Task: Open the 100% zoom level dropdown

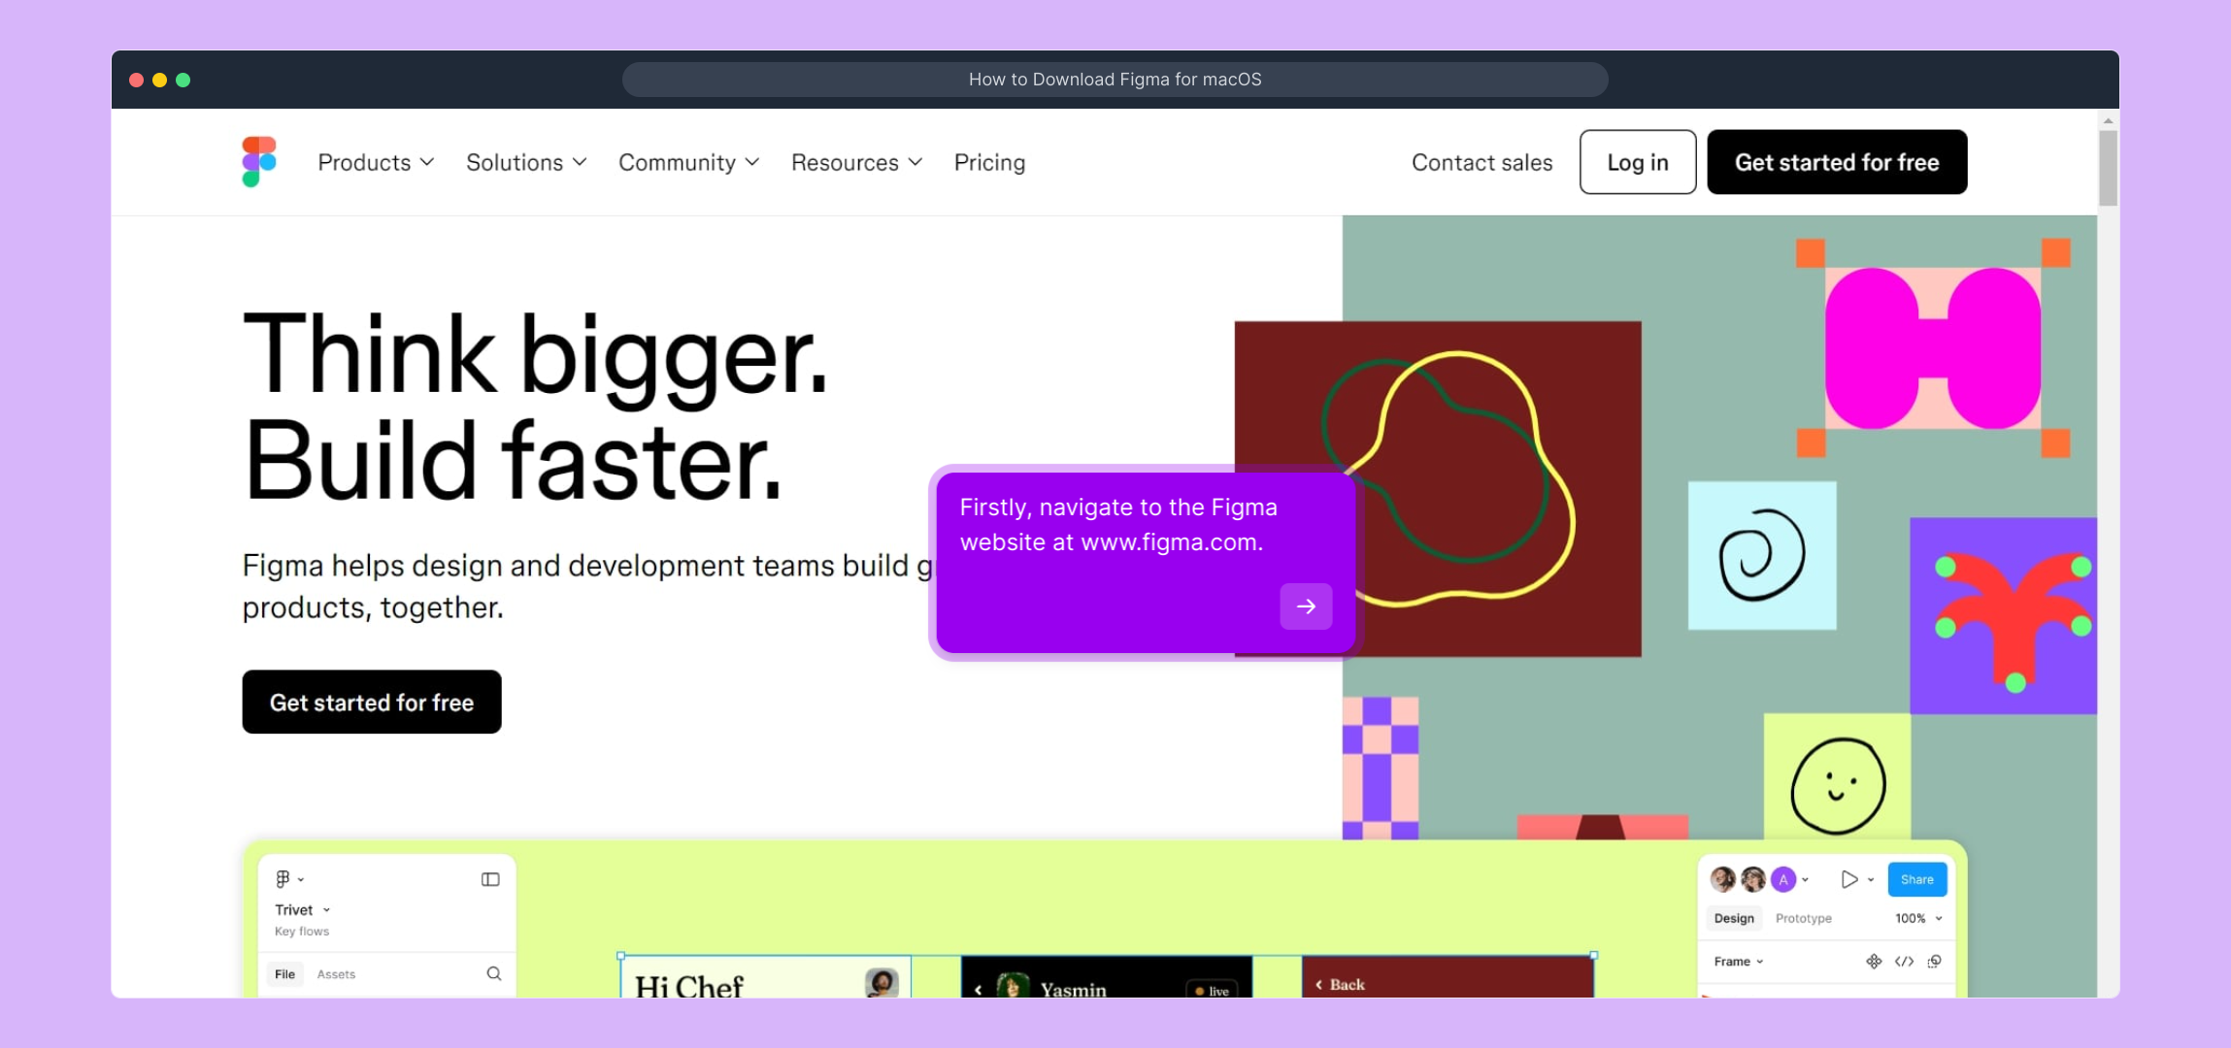Action: pos(1918,918)
